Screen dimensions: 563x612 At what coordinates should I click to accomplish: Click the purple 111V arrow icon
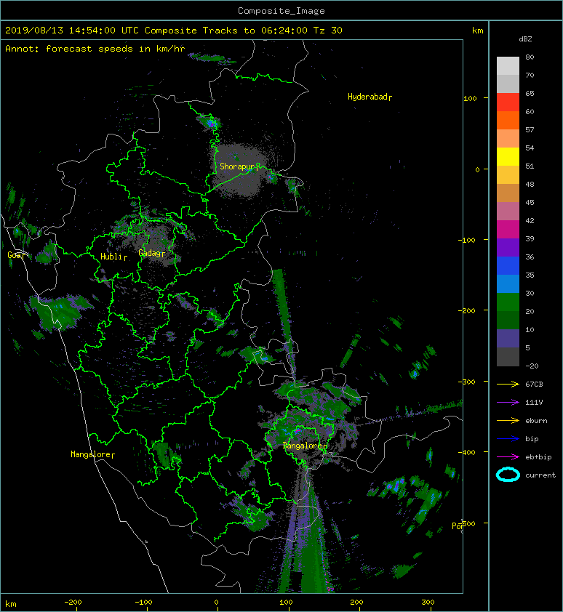[x=508, y=402]
